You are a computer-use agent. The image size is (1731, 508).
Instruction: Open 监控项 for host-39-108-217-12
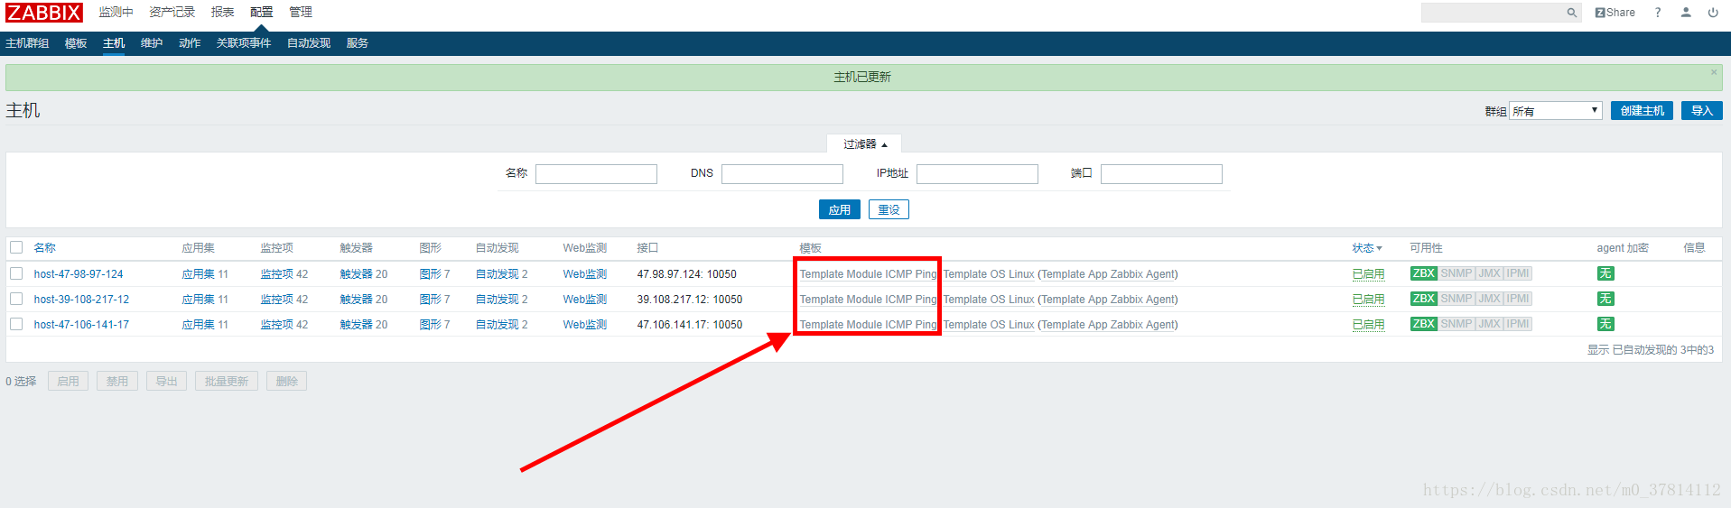[x=276, y=300]
